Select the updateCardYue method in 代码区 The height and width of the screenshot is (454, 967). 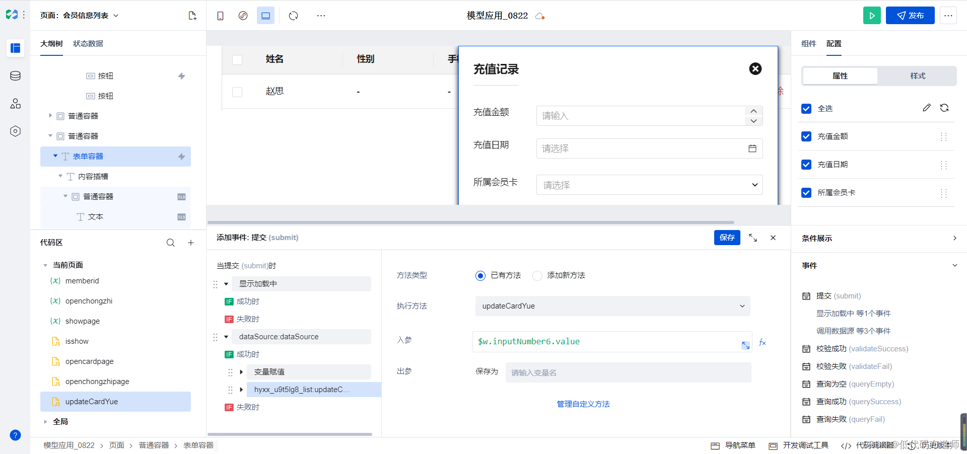click(115, 402)
